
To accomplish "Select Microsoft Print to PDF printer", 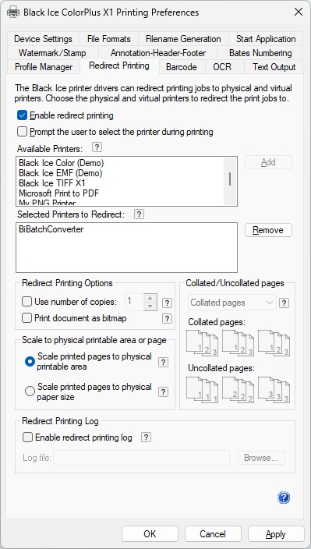I will [x=58, y=193].
